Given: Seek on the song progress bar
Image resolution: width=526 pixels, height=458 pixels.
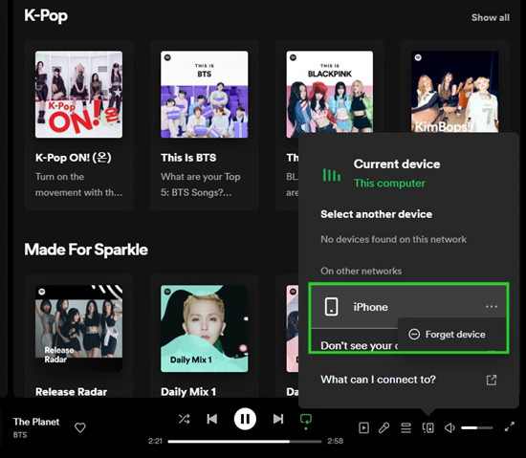Looking at the screenshot, I should click(x=245, y=442).
